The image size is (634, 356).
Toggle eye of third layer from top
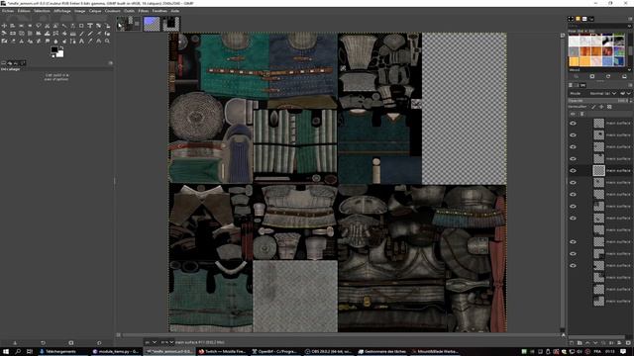(573, 147)
